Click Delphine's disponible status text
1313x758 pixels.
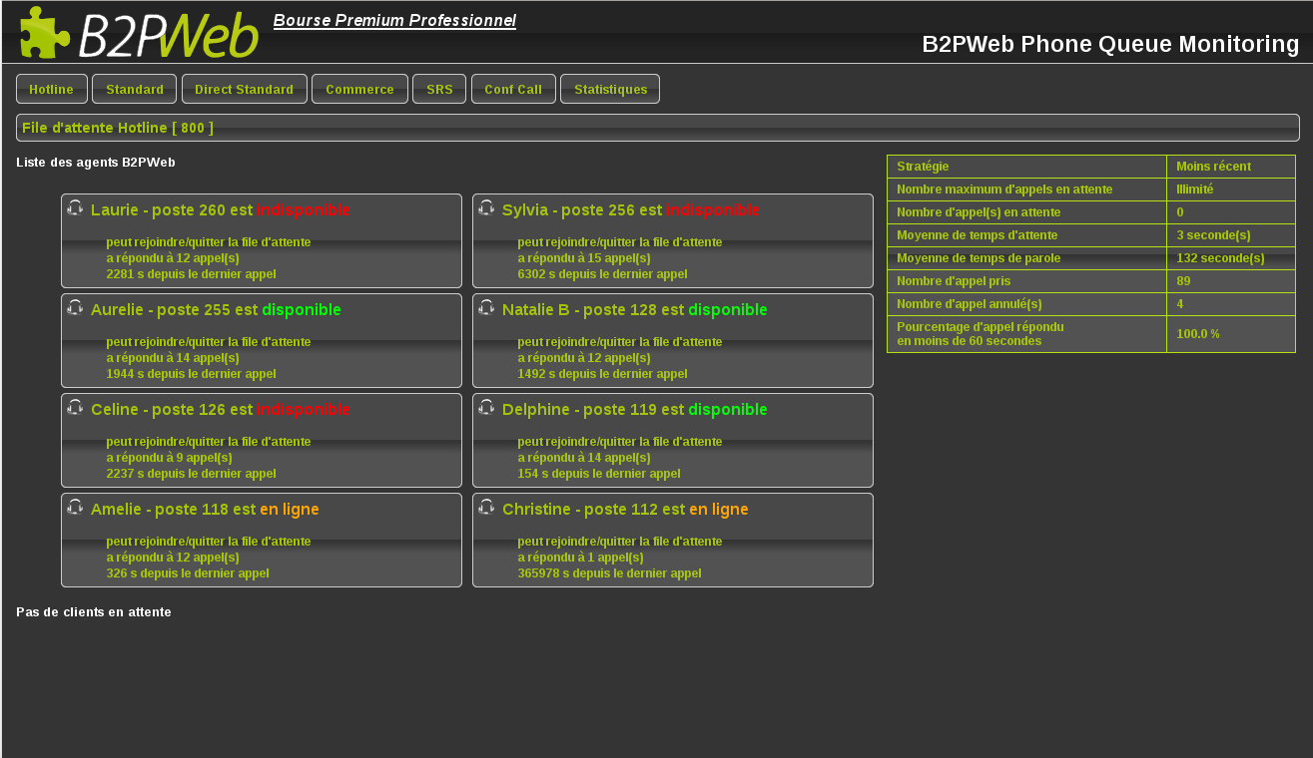click(727, 410)
